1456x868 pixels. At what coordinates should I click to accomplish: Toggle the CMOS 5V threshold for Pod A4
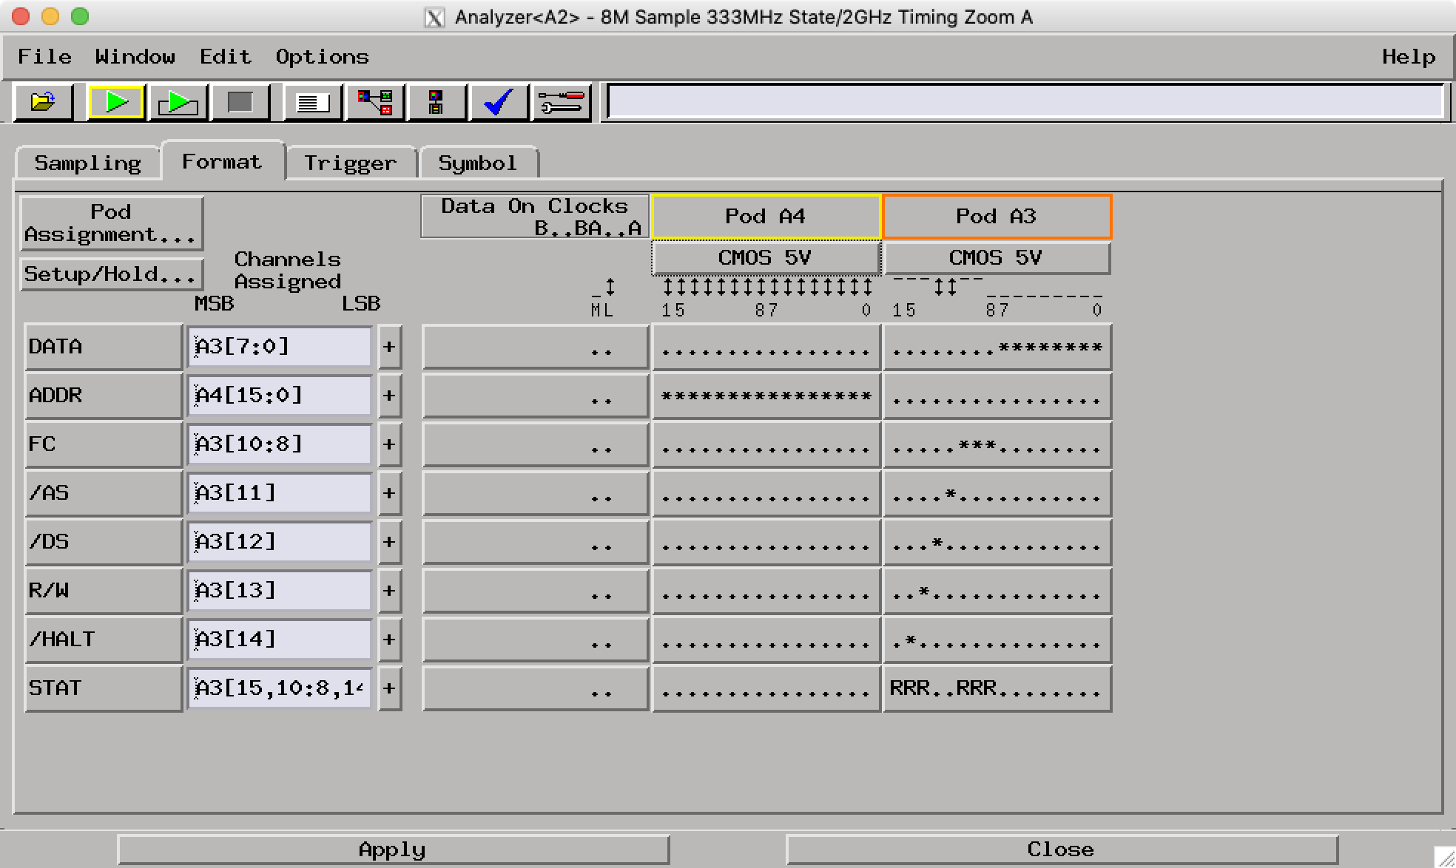point(766,257)
